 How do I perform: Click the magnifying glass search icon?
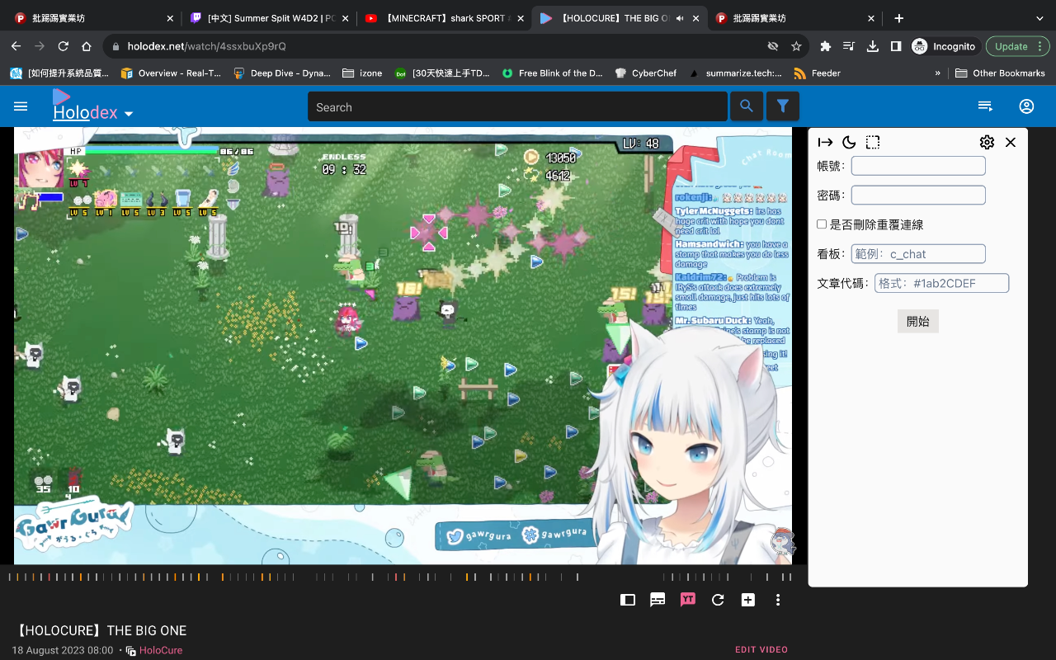click(x=747, y=106)
